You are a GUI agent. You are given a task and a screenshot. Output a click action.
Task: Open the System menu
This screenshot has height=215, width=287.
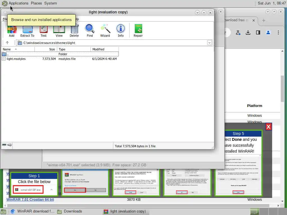50,3
